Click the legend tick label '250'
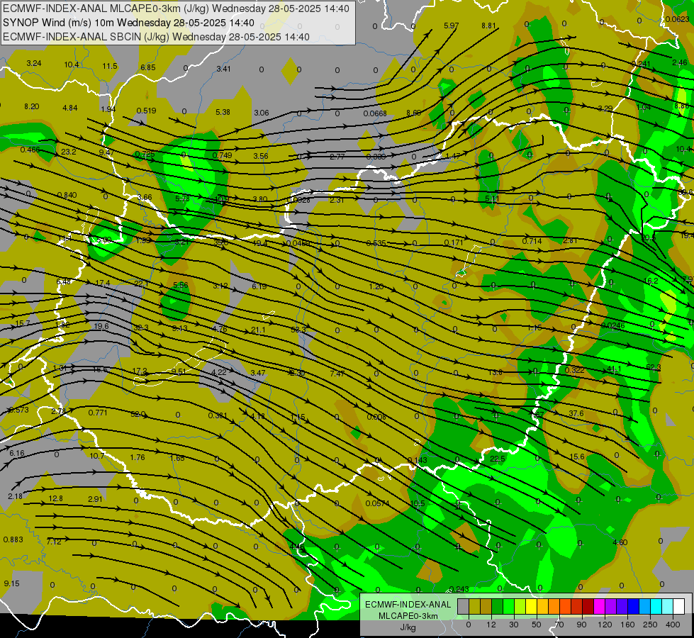 [x=650, y=625]
